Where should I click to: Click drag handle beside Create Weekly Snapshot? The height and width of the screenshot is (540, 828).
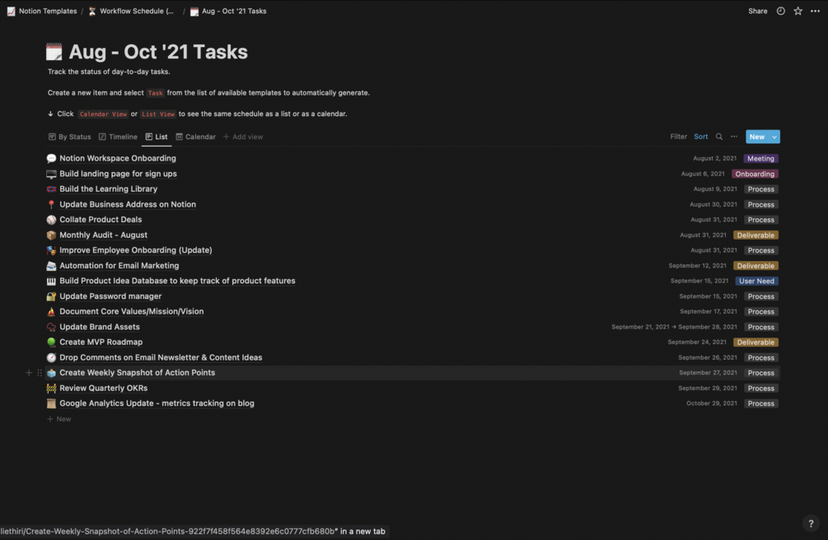[x=40, y=373]
